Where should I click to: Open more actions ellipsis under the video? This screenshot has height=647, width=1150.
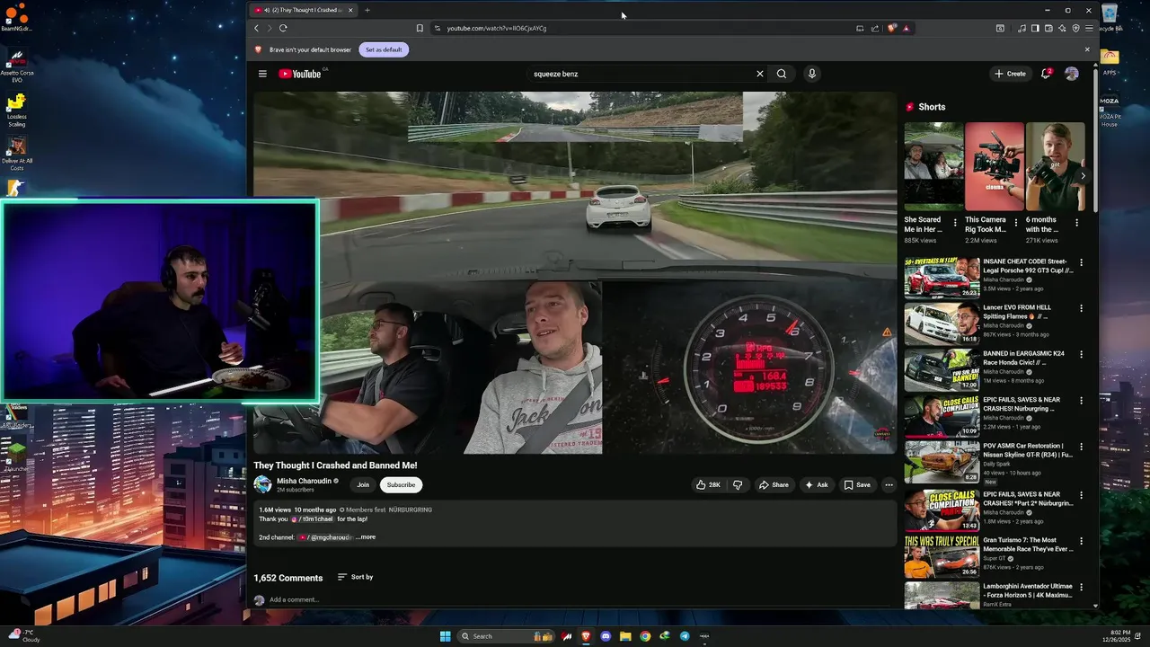click(889, 484)
